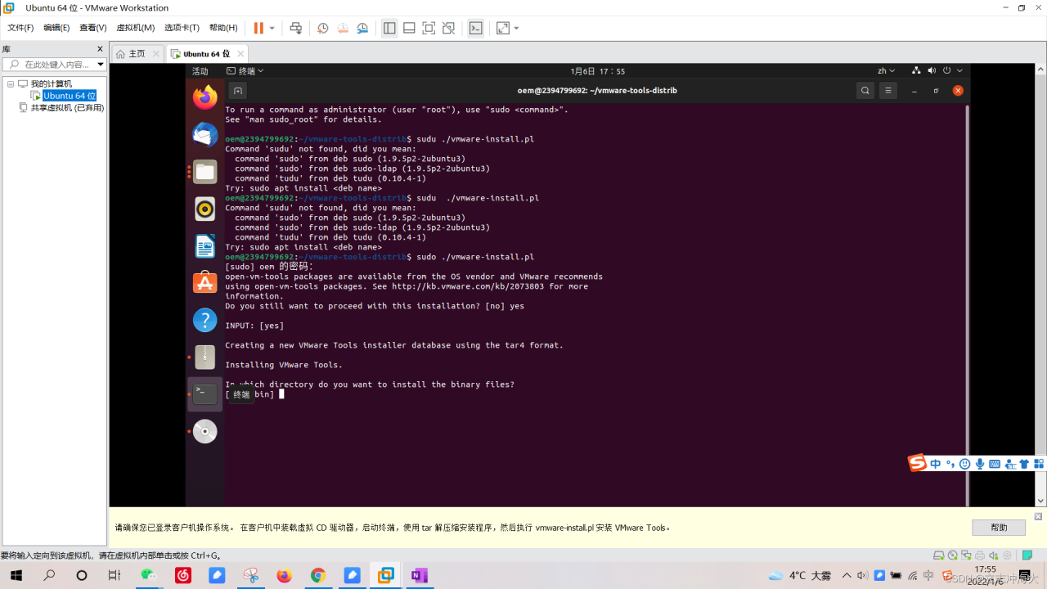Open the 选项卡(T) menu
This screenshot has width=1047, height=589.
[182, 28]
